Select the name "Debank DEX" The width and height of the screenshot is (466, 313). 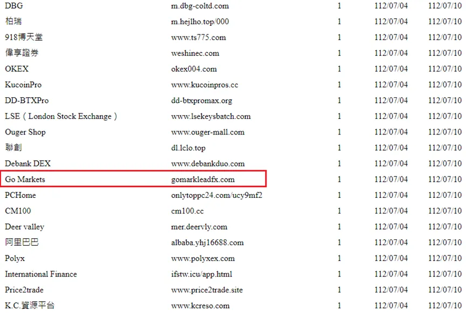point(28,163)
